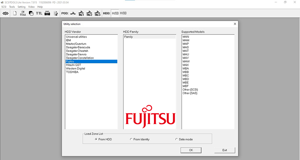Click the TTL toolbar button

pos(39,14)
